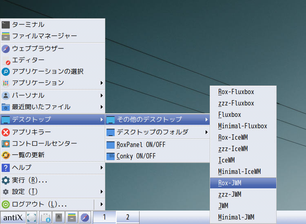The height and width of the screenshot is (224, 306).
Task: Expand the デスクトップ submenu arrow
Action: click(x=102, y=119)
